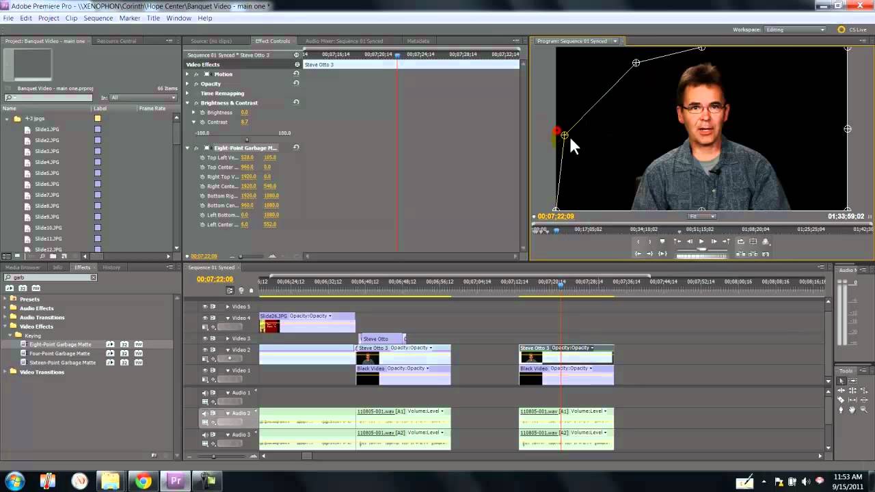Reset the Motion effect parameters
The image size is (875, 492).
coord(296,74)
